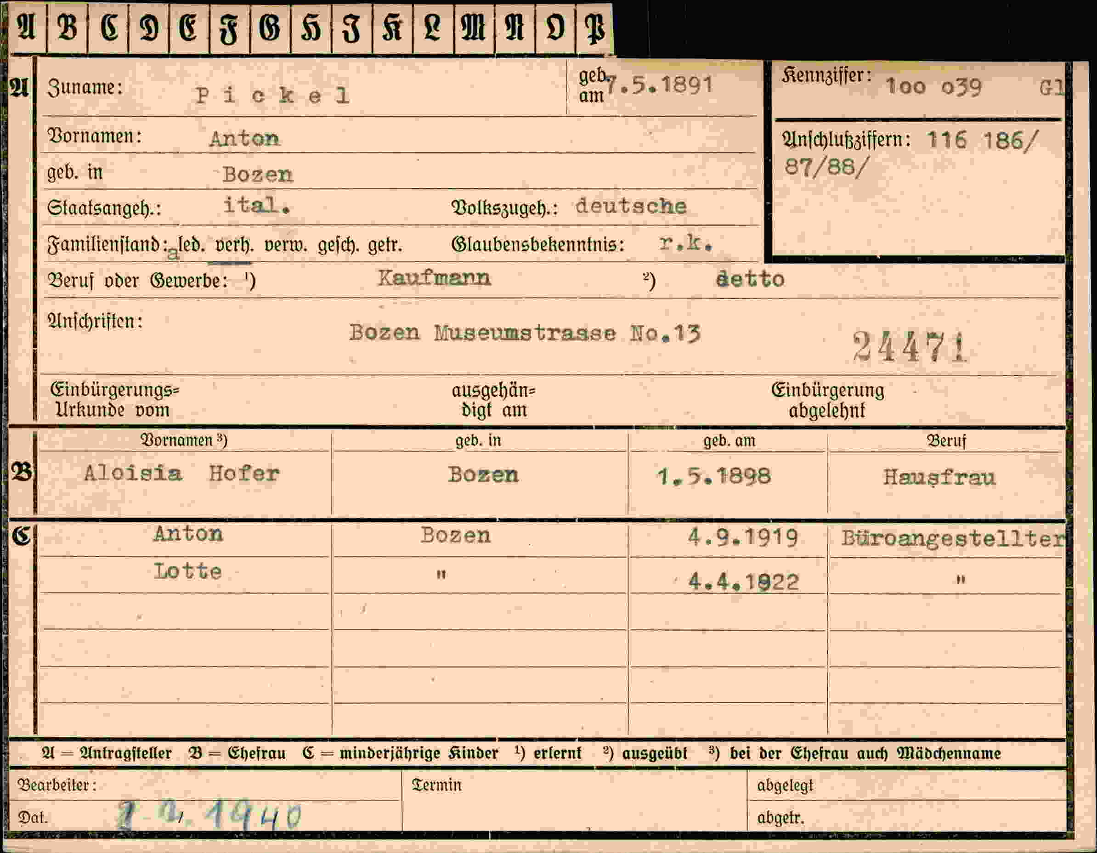Click the occupation "Büroangestellter"
1097x853 pixels.
(953, 538)
